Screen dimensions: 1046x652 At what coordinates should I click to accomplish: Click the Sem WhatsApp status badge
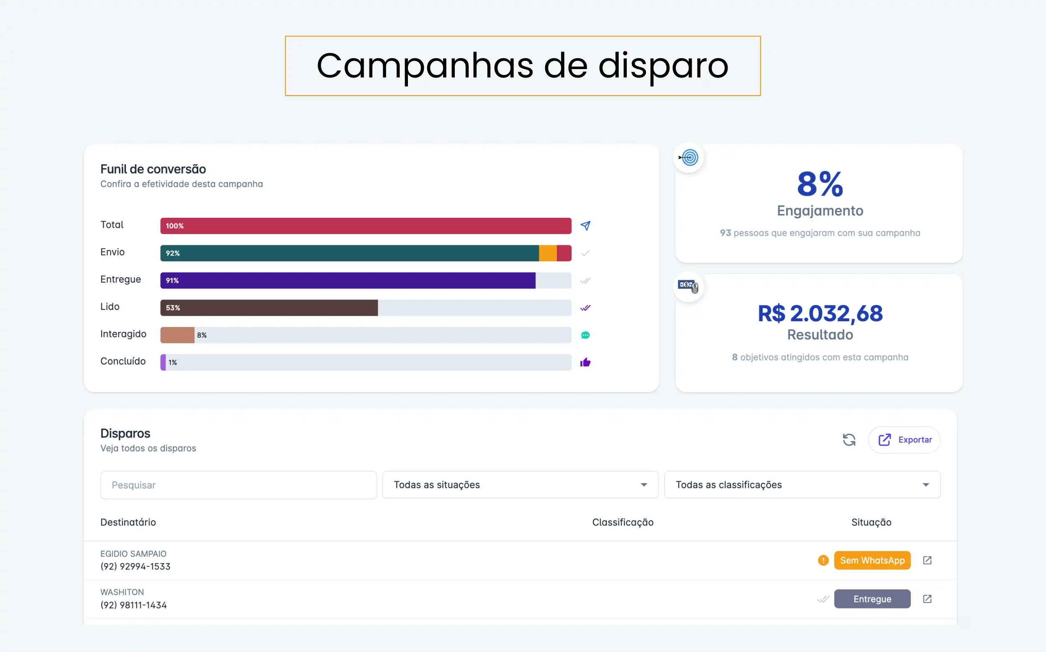(872, 560)
